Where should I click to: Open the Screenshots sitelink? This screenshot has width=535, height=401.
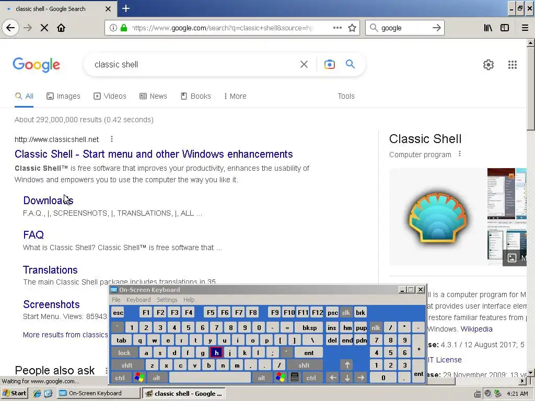[x=51, y=304]
